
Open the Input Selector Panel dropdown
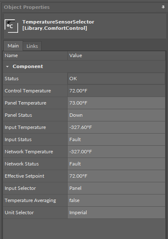(116, 188)
